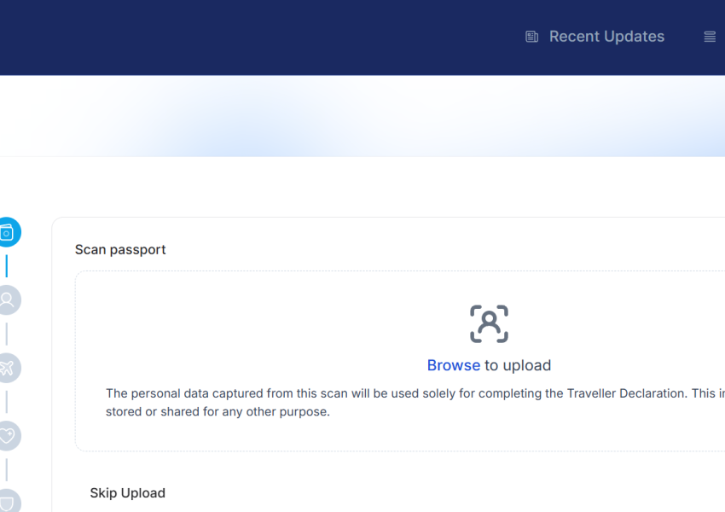Viewport: 725px width, 512px height.
Task: Open the airplane travel step icon
Action: coord(8,368)
